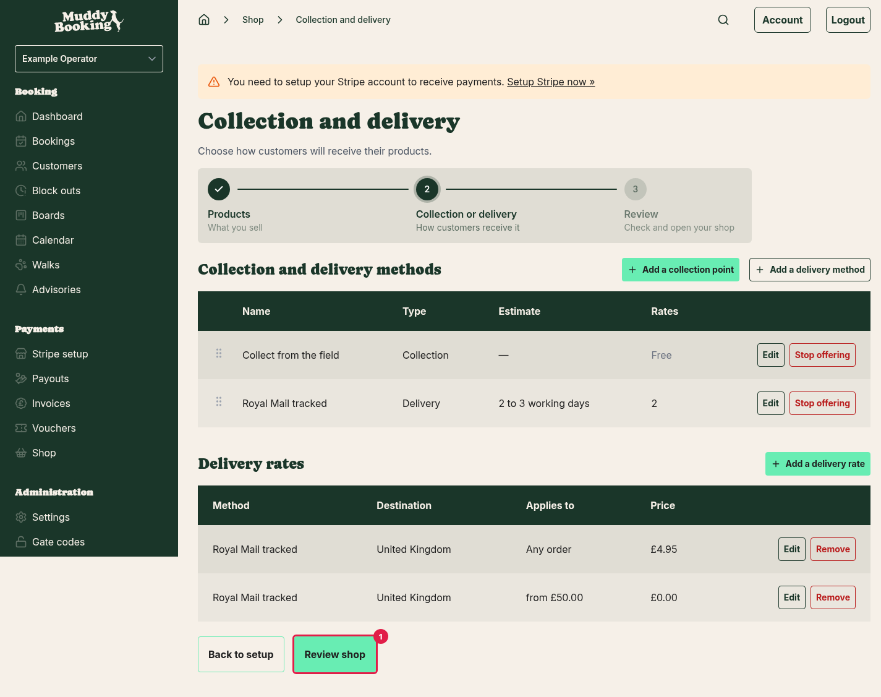The height and width of the screenshot is (697, 881).
Task: Remove the from £50.00 delivery rate
Action: (x=833, y=597)
